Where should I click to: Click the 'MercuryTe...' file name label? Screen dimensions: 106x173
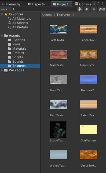[x=88, y=65]
